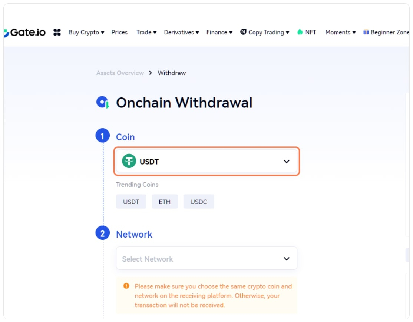Open the apps grid icon beside the logo
413x322 pixels.
[x=57, y=32]
